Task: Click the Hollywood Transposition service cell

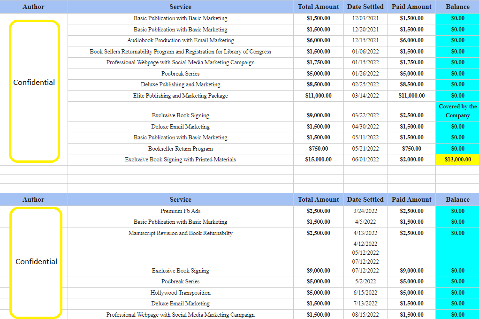Action: pos(181,293)
